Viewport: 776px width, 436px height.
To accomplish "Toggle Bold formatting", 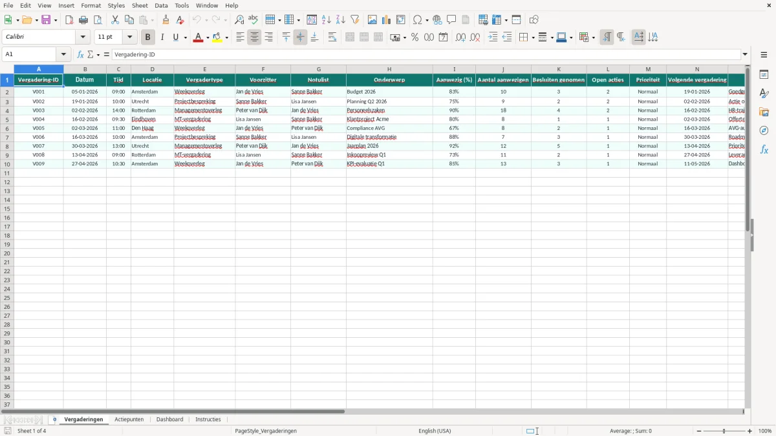I will (x=148, y=37).
